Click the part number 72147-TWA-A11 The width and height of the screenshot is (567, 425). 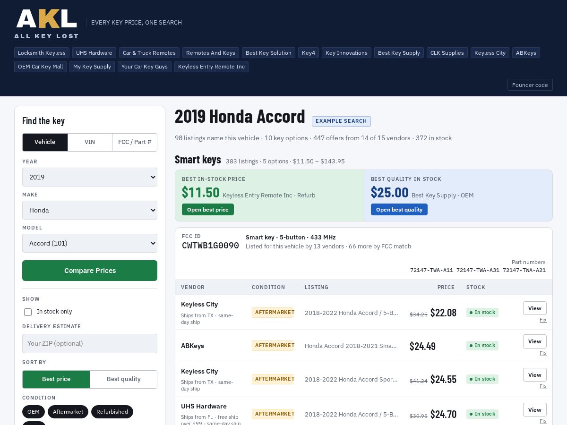pyautogui.click(x=431, y=271)
